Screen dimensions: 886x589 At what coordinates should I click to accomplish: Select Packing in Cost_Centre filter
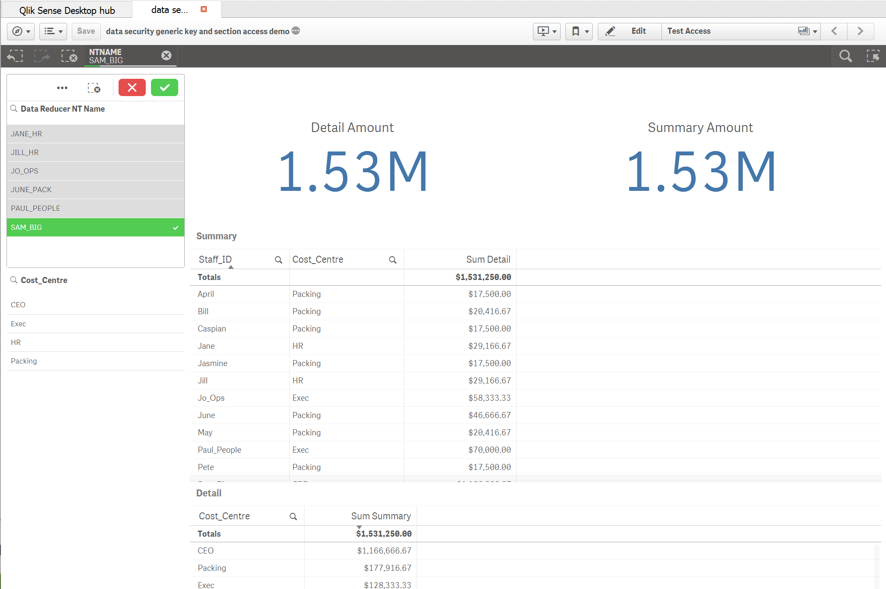click(96, 361)
